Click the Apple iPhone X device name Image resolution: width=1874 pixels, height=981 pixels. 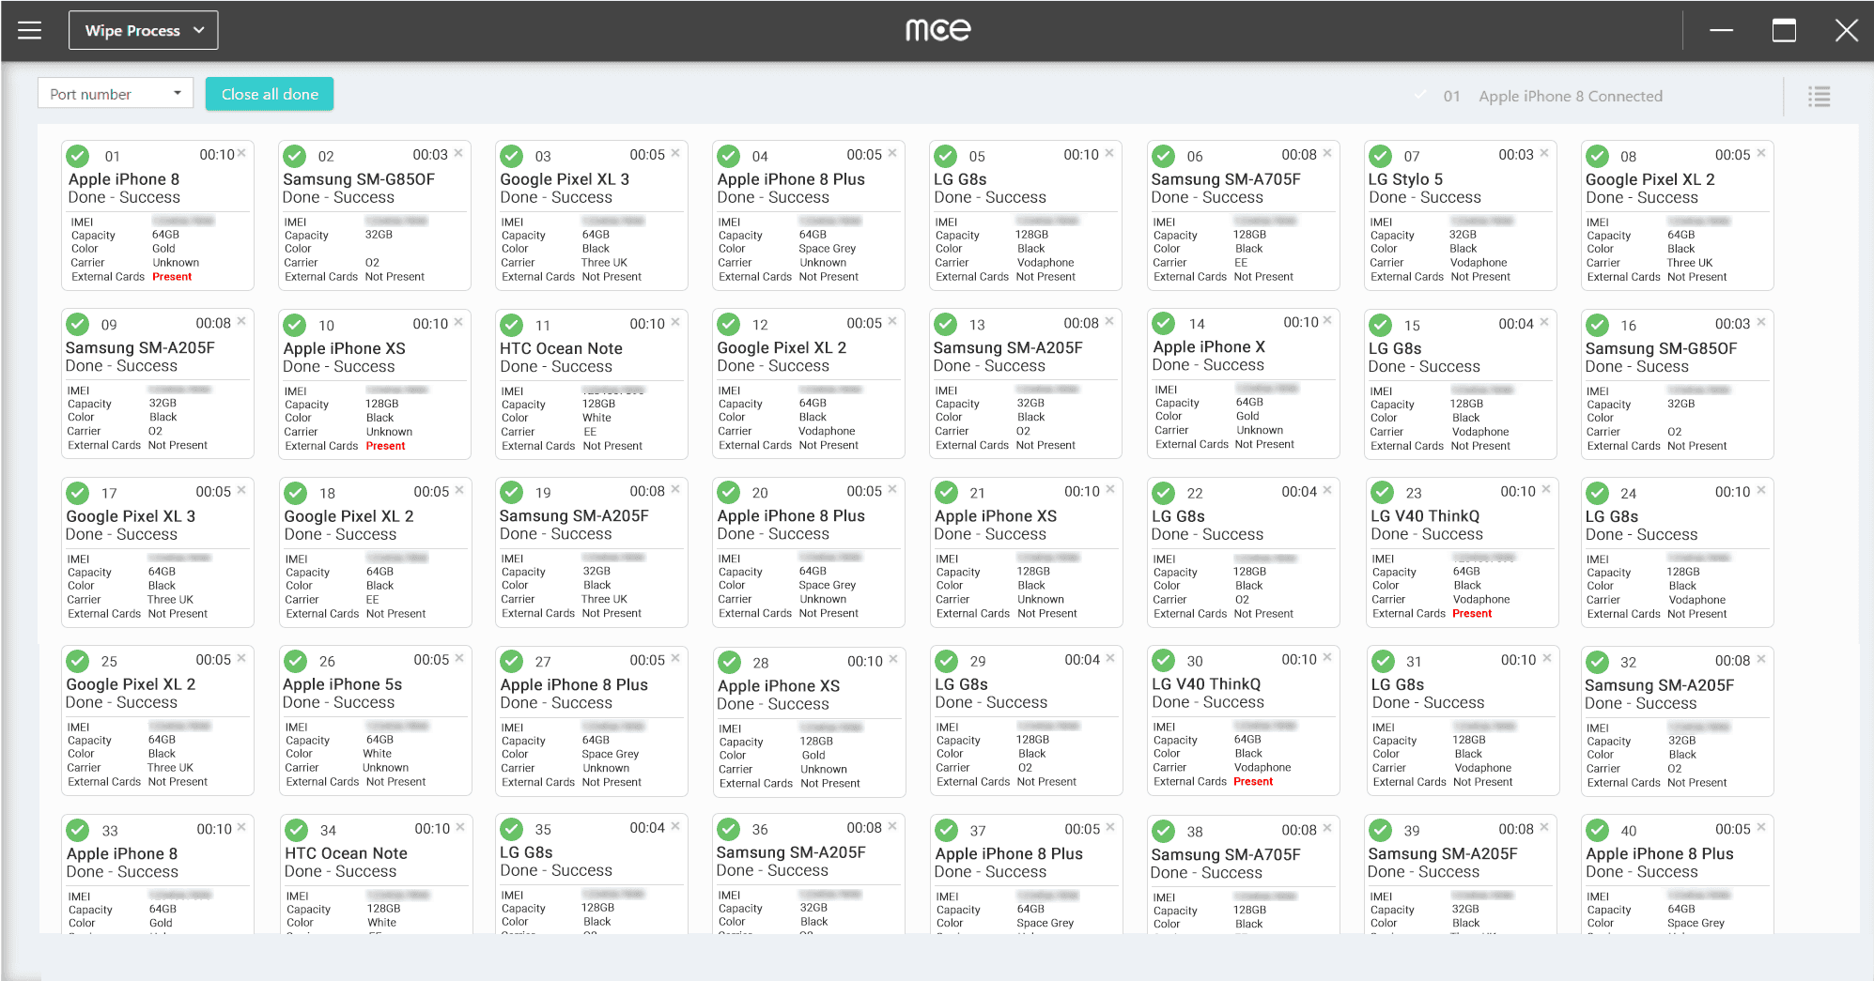click(1209, 346)
